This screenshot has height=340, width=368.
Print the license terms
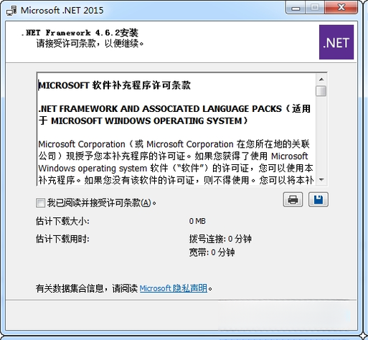(293, 199)
